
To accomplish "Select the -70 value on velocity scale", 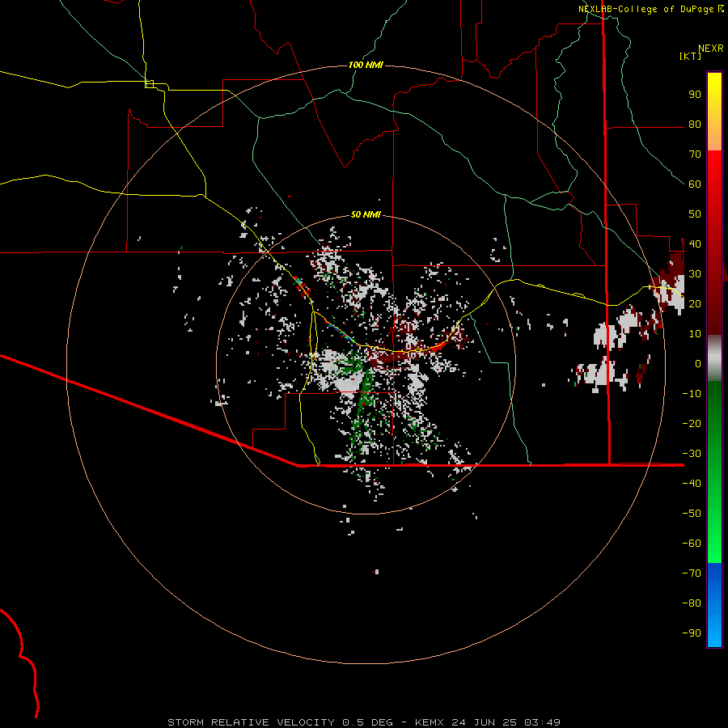I will [x=692, y=573].
